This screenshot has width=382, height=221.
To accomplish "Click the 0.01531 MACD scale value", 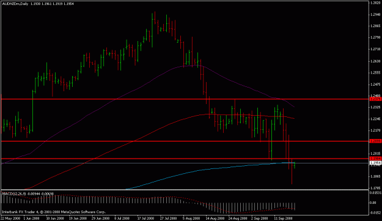I will click(375, 193).
